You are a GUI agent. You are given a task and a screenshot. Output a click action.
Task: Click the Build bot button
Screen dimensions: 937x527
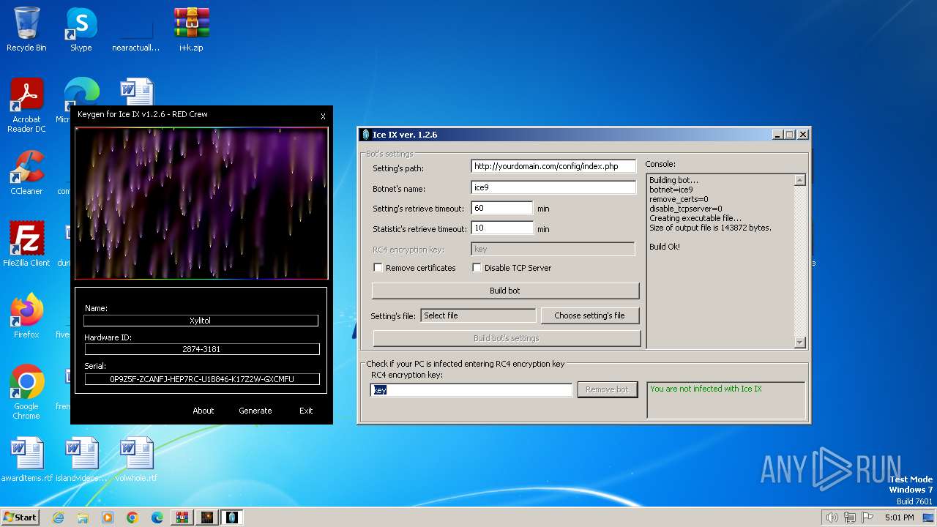[505, 291]
